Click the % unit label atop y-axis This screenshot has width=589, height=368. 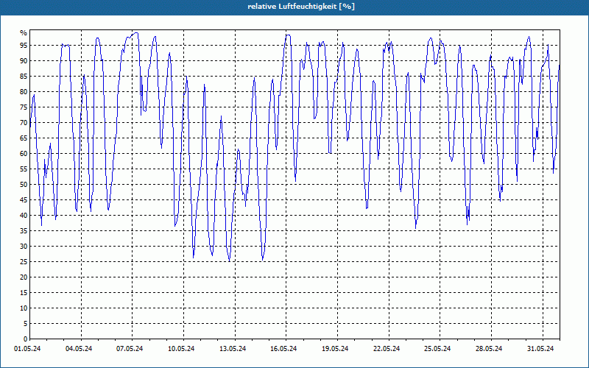coord(24,33)
